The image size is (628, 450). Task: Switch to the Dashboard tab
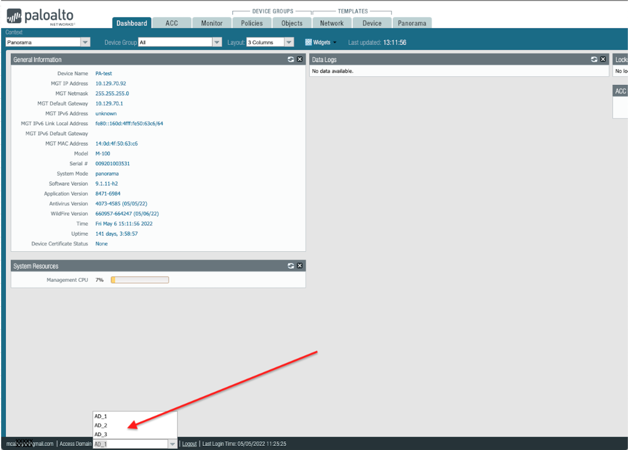[x=132, y=23]
